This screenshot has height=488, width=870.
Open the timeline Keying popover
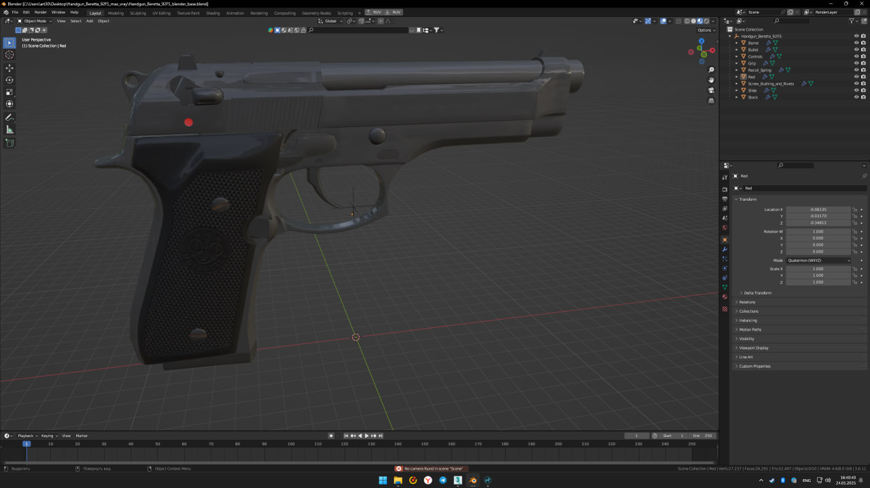tap(49, 436)
